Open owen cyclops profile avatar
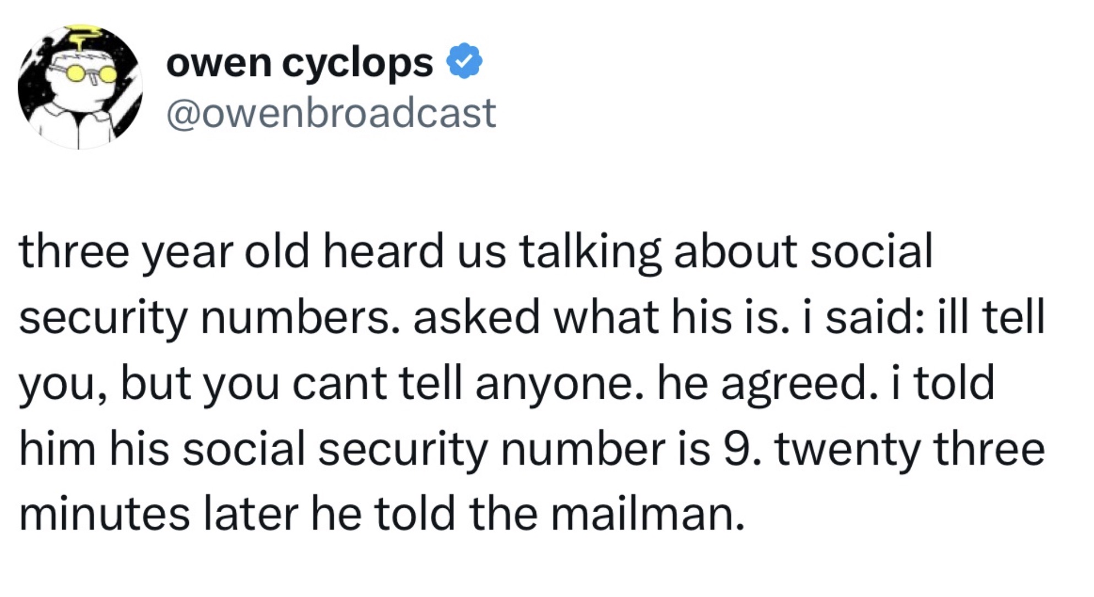1094x597 pixels. pyautogui.click(x=80, y=86)
